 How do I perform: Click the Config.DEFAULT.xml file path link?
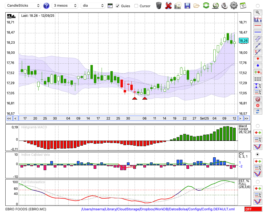[x=158, y=209]
